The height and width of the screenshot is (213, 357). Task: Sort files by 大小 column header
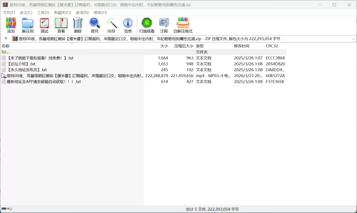click(x=164, y=46)
